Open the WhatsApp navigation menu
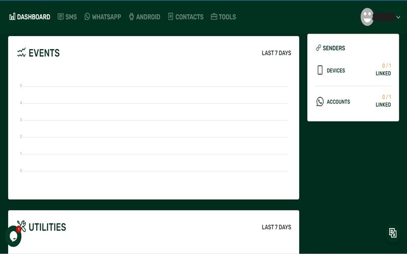The height and width of the screenshot is (254, 407). [102, 17]
